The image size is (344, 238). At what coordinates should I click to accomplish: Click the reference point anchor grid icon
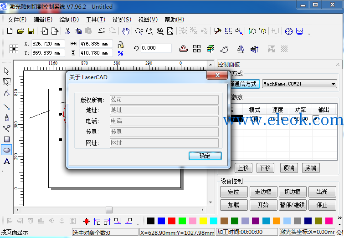pos(14,49)
